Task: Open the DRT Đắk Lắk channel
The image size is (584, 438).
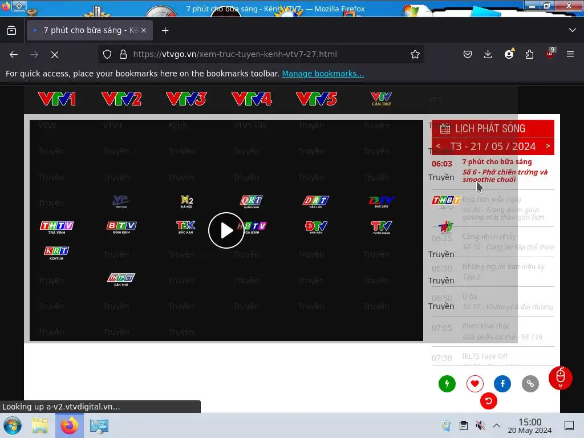Action: coord(316,201)
